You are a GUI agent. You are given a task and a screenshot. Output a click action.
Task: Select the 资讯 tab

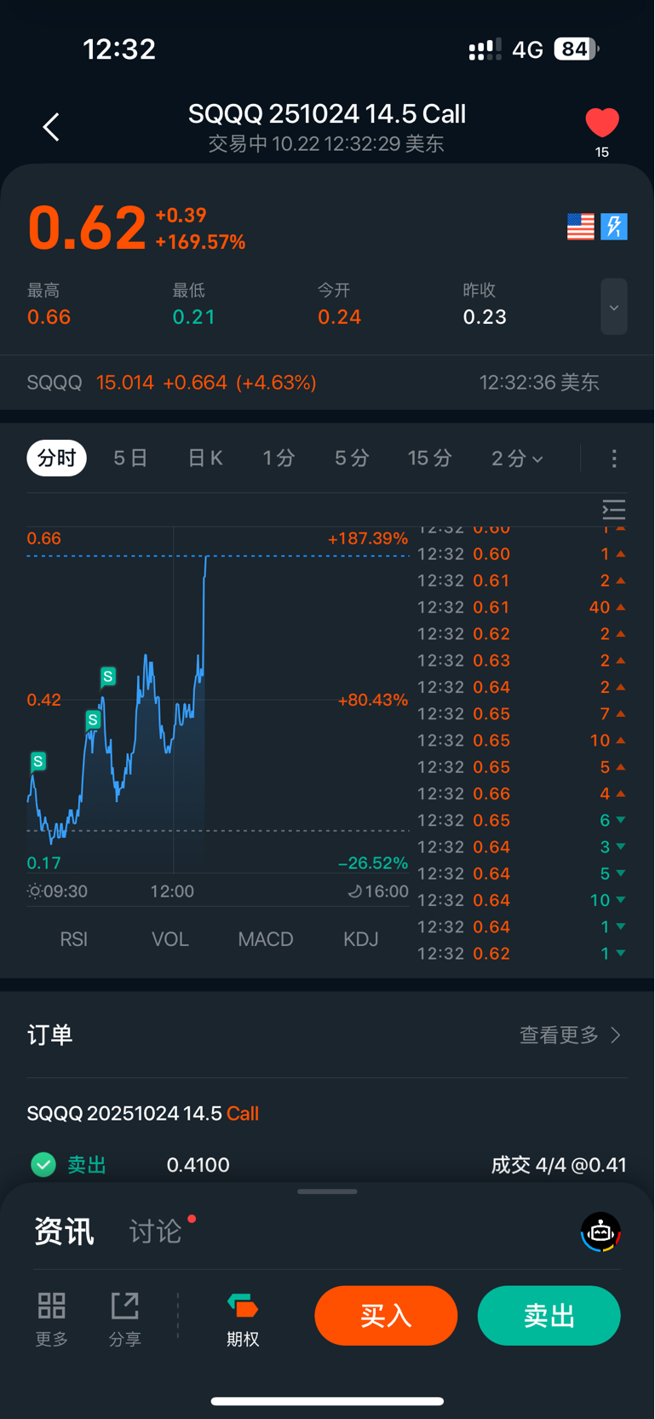64,1232
